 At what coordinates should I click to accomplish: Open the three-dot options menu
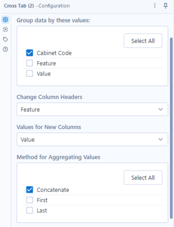click(155, 6)
